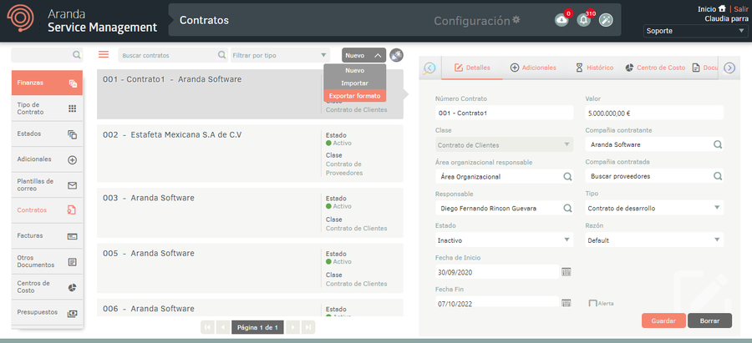Viewport: 752px width, 343px height.
Task: Click the round globe icon beside Nuevo
Action: [x=396, y=55]
